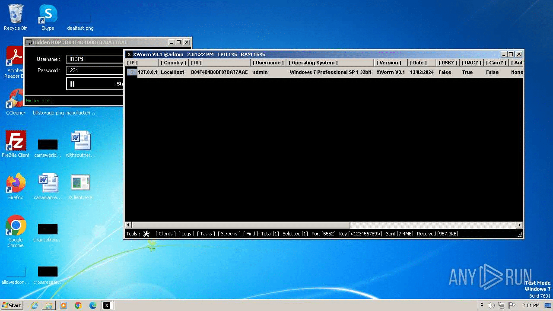Click the Start button on the taskbar
Screen dimensions: 553x311
point(12,305)
